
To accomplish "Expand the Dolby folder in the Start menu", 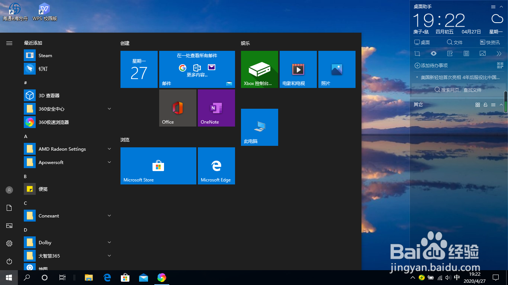I will (x=109, y=242).
